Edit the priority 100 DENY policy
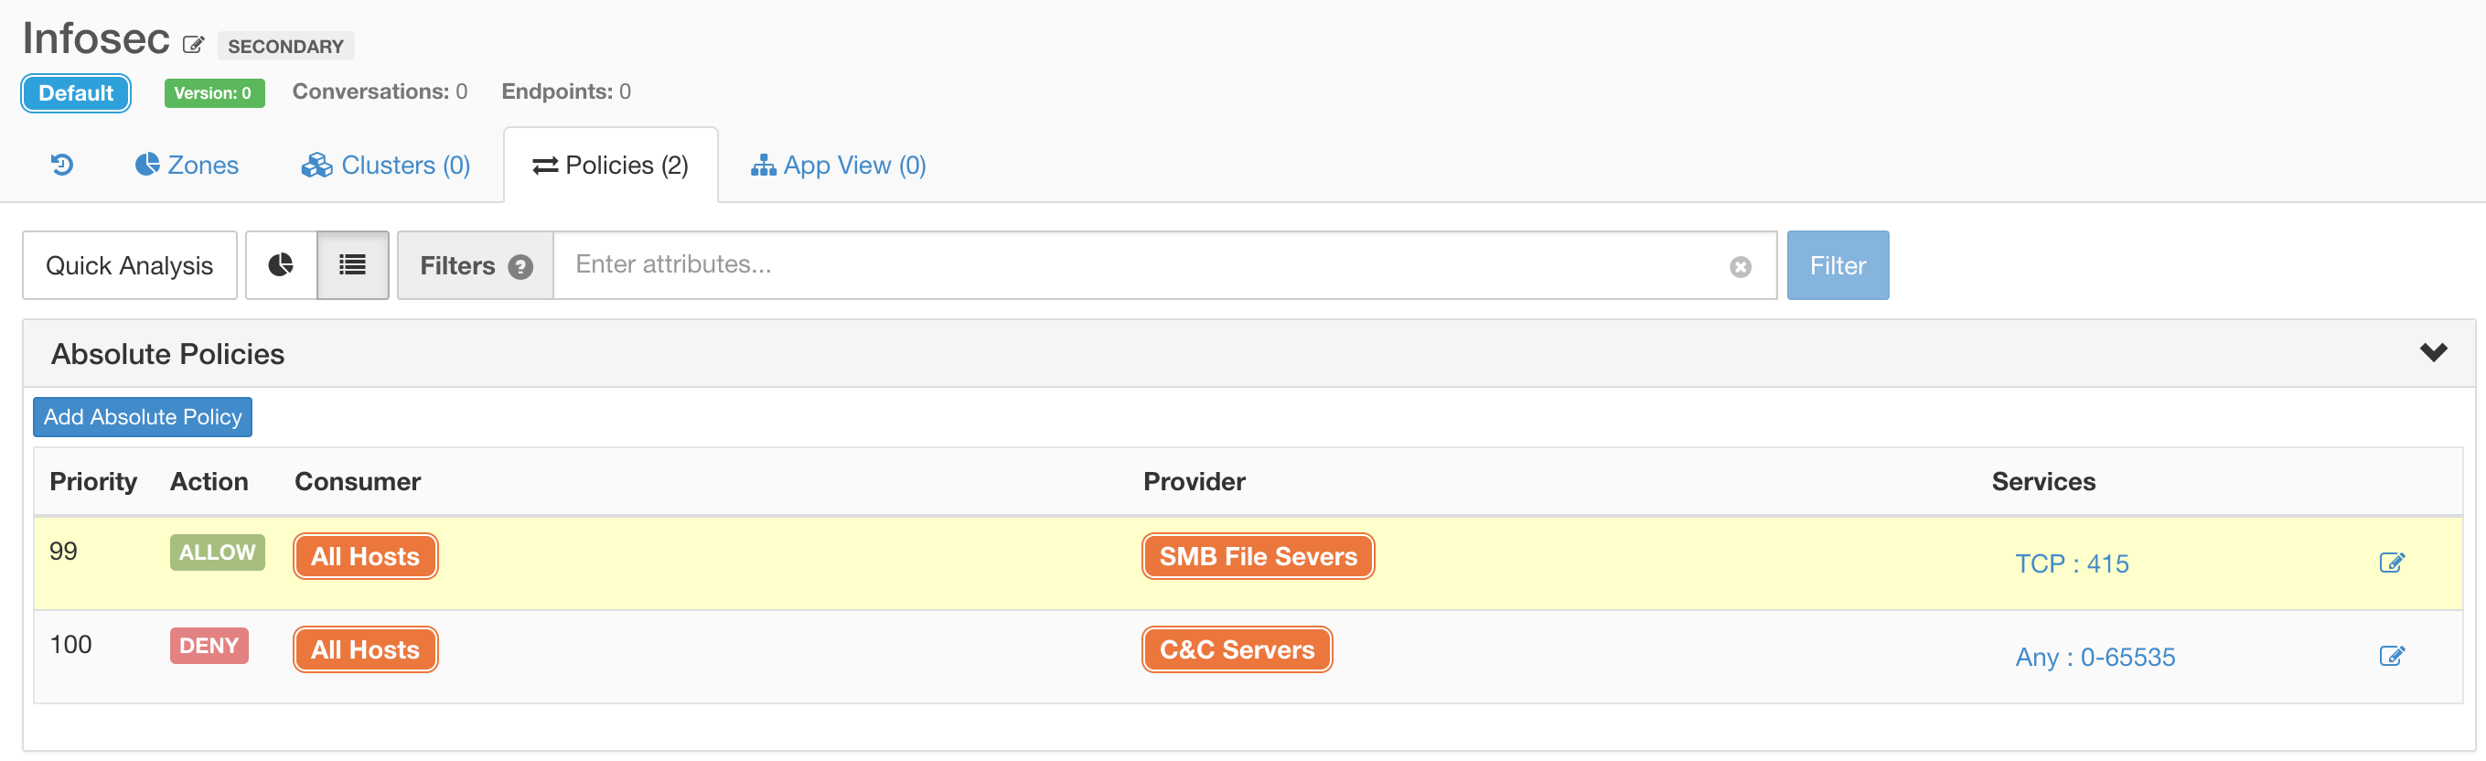The image size is (2486, 761). coord(2392,656)
